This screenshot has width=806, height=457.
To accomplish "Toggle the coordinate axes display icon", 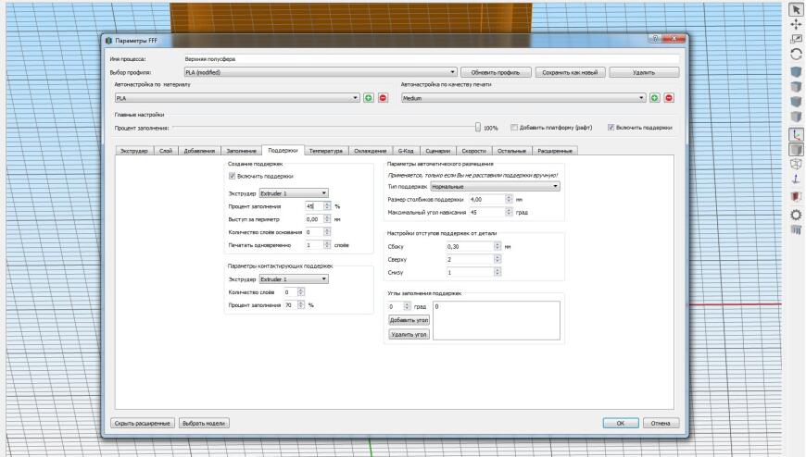I will coord(796,134).
